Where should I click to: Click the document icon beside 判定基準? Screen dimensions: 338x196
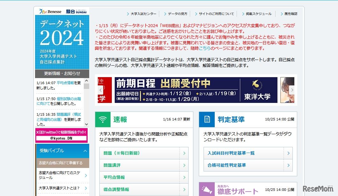[x=207, y=120]
